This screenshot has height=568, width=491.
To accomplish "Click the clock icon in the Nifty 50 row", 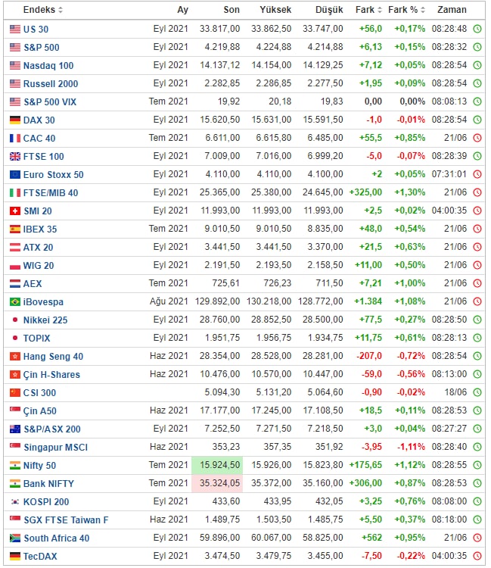I will pyautogui.click(x=477, y=465).
